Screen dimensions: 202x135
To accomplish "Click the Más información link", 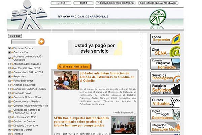I will pos(125,113).
